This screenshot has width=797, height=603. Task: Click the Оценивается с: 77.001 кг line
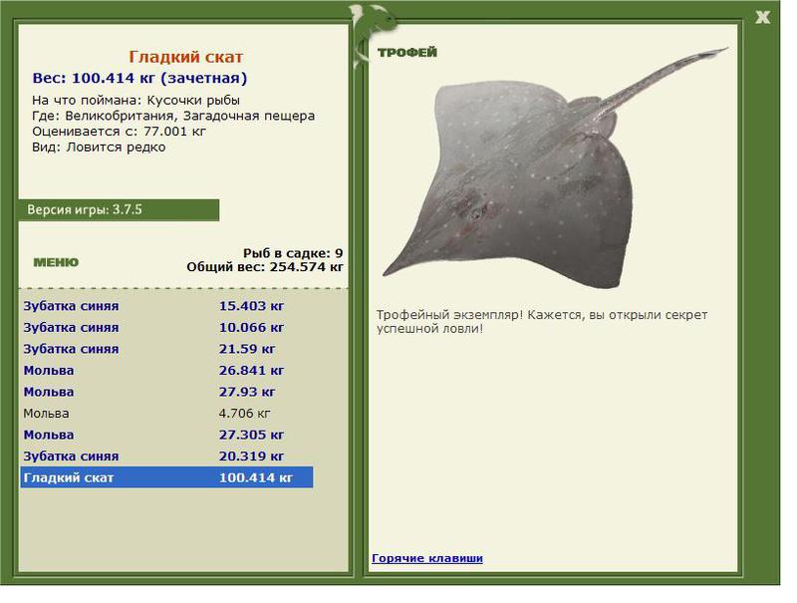(119, 132)
